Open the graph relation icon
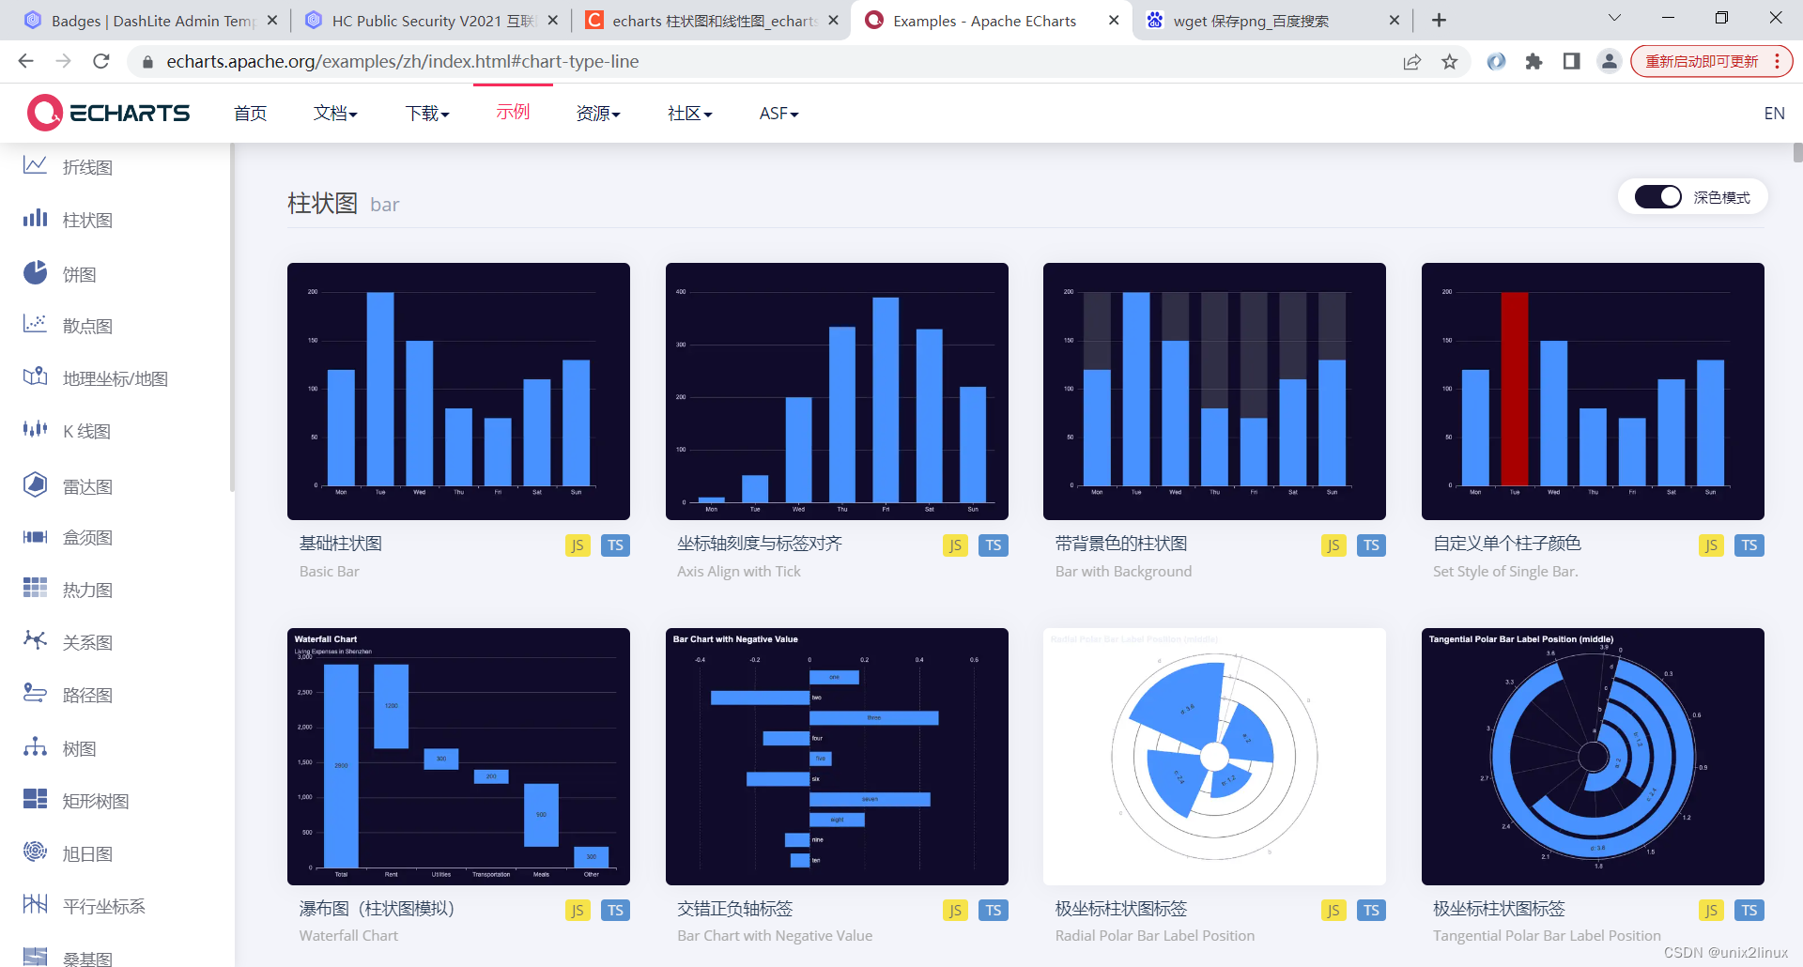This screenshot has height=967, width=1803. [x=35, y=640]
